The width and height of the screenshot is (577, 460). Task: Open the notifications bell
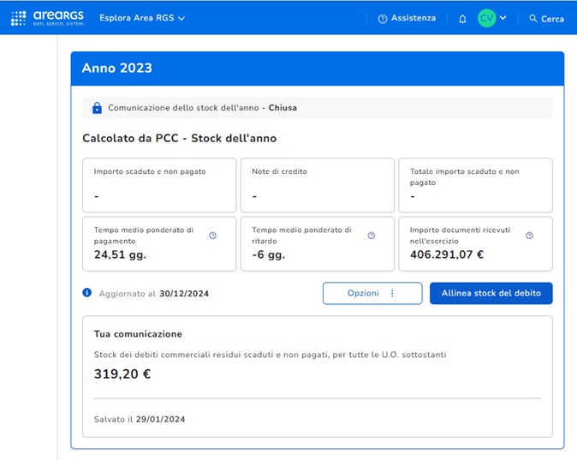click(462, 19)
